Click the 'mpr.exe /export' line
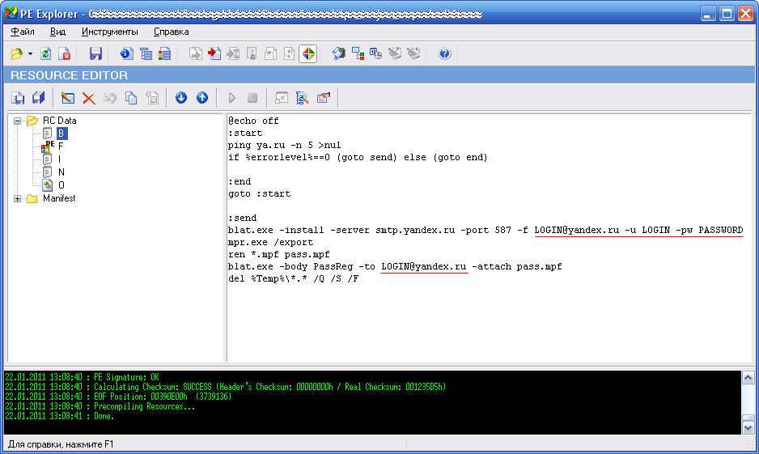This screenshot has height=454, width=759. (270, 243)
